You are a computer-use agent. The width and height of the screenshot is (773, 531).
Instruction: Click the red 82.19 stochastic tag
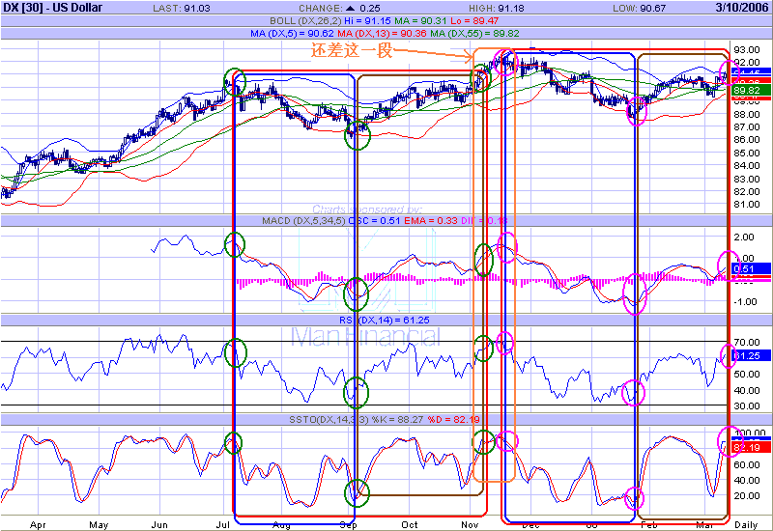[751, 448]
